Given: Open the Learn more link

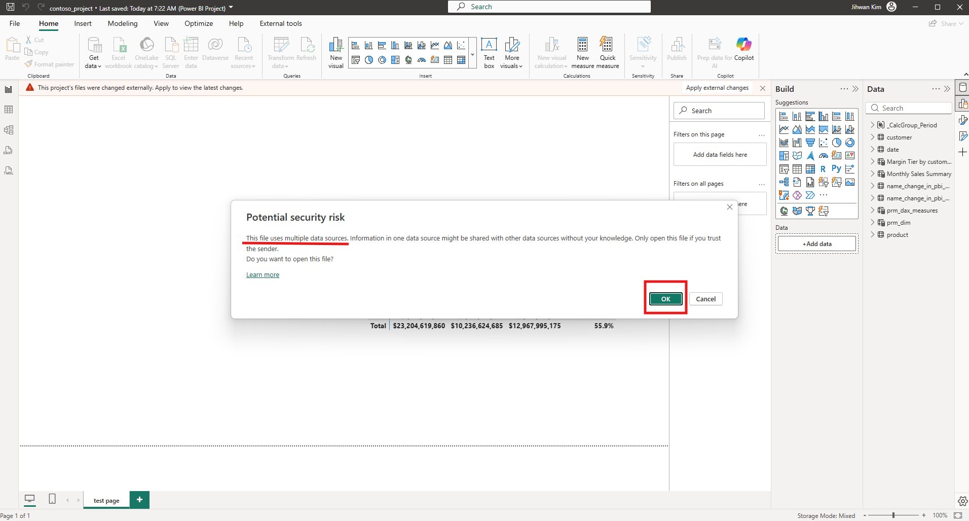Looking at the screenshot, I should coord(263,275).
